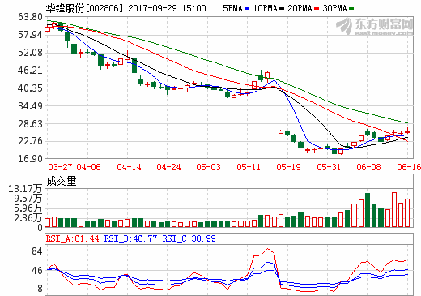Viewport: 421px width, 296px height.
Task: Click the 06-16 date label
Action: [x=409, y=167]
